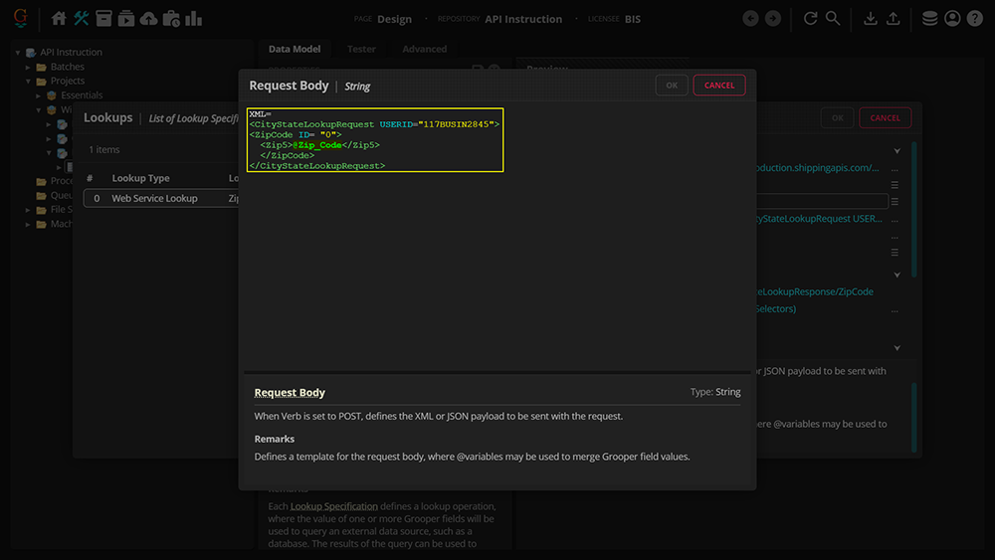
Task: Click the download icon in top bar
Action: click(x=871, y=18)
